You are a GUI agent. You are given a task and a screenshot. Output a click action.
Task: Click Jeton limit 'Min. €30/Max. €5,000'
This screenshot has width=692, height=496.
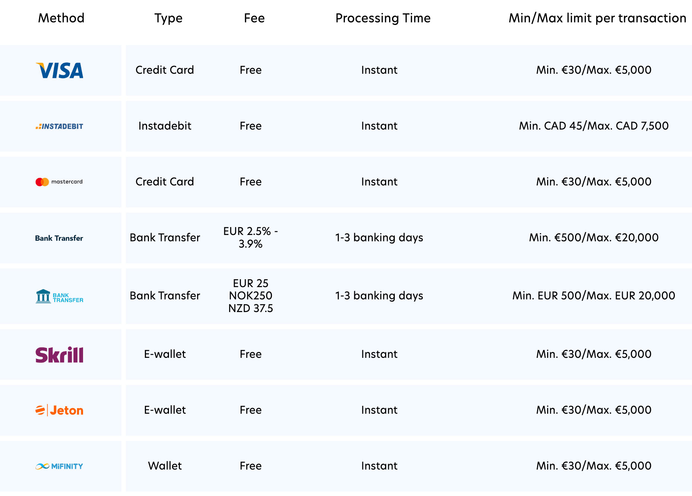pyautogui.click(x=594, y=410)
